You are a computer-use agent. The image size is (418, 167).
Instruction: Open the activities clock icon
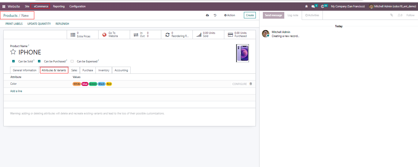323,6
